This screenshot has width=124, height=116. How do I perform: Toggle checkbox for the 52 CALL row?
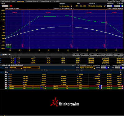(x=6, y=84)
